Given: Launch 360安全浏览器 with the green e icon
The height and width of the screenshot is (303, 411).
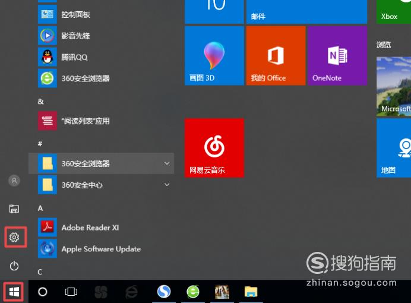Looking at the screenshot, I should [x=101, y=78].
